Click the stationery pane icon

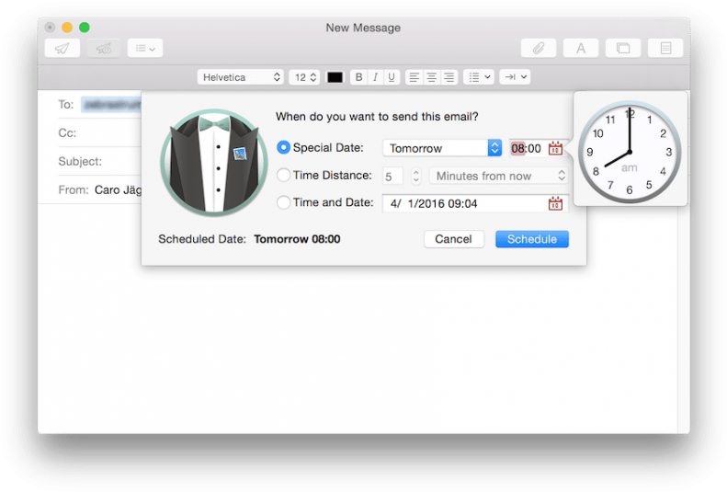(665, 48)
